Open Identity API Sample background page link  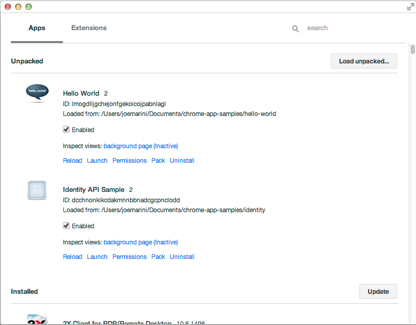[x=140, y=242]
